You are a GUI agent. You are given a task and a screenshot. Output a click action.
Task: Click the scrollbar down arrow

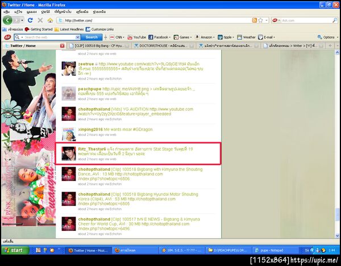tap(337, 235)
